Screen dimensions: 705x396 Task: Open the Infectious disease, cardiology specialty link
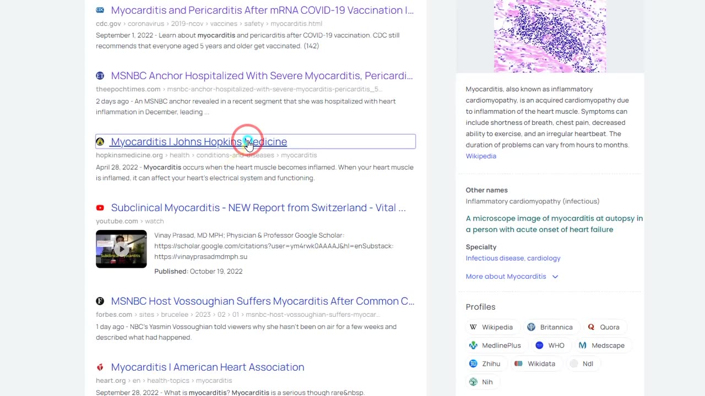513,258
